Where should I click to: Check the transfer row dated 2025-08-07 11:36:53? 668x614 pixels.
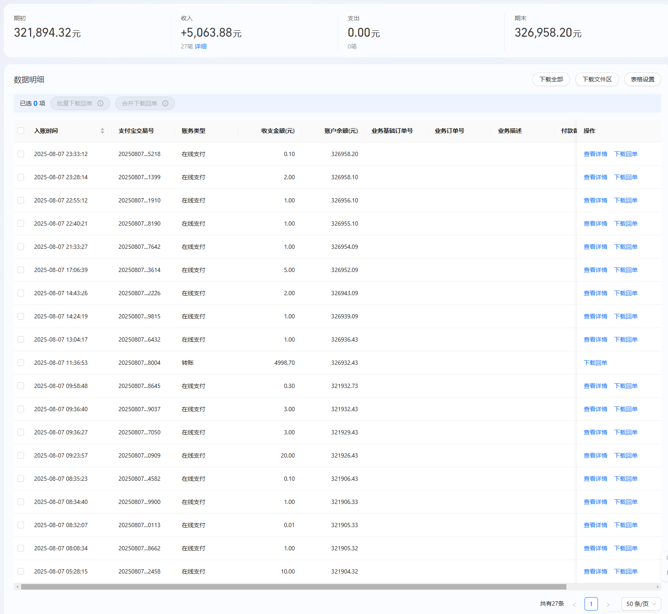[21, 363]
